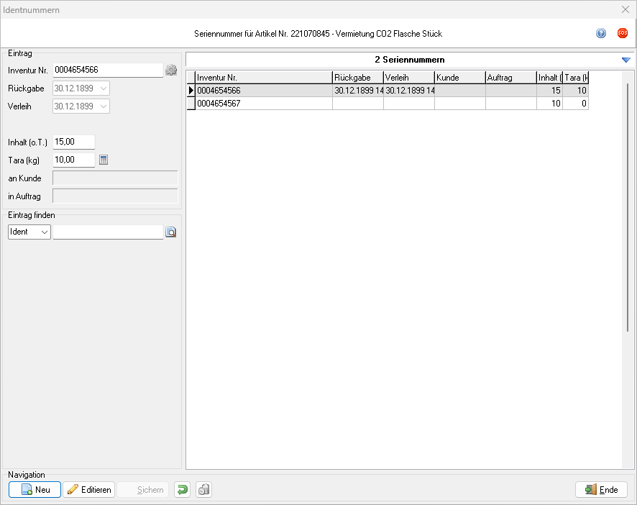Click the Editieren button
Viewport: 637px width, 505px height.
(89, 490)
